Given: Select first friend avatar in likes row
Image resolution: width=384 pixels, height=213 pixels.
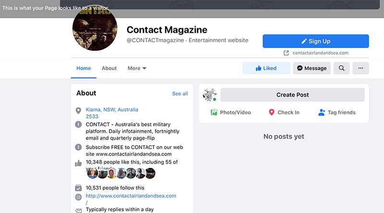Looking at the screenshot, I should tap(92, 173).
